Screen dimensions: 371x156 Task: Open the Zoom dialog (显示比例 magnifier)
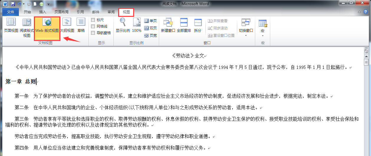tap(123, 26)
